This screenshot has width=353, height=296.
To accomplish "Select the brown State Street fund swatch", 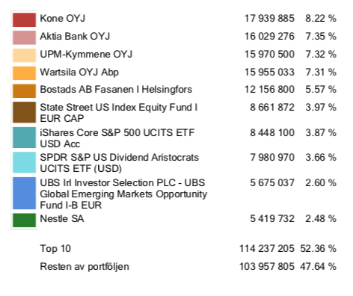I will pos(24,112).
